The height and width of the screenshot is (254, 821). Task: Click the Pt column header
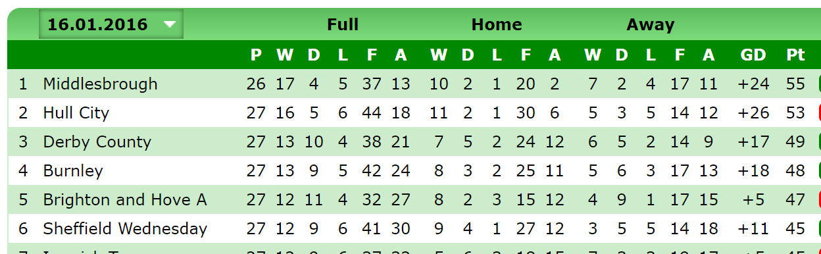(x=795, y=55)
